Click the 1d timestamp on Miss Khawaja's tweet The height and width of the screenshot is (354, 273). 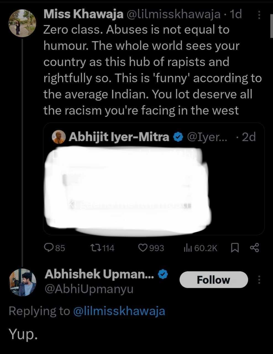click(x=236, y=14)
